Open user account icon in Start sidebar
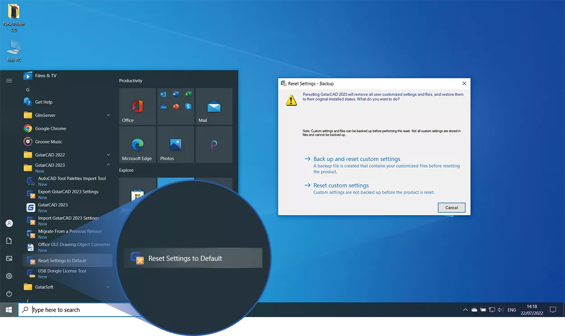The image size is (565, 336). 9,223
